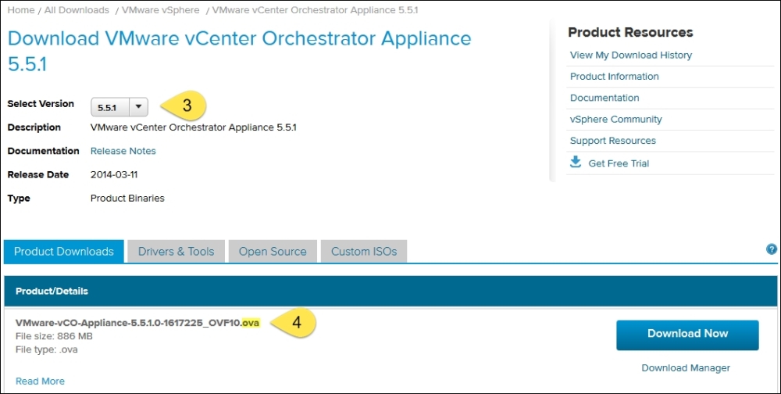Open the Product Information link
Image resolution: width=781 pixels, height=394 pixels.
coord(615,77)
